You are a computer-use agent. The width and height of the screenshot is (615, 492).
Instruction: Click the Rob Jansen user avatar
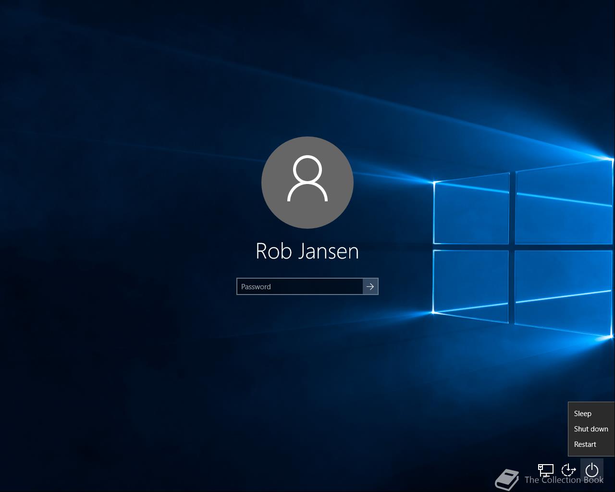click(307, 183)
